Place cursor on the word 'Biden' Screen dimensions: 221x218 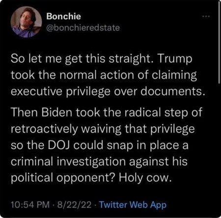click(57, 112)
